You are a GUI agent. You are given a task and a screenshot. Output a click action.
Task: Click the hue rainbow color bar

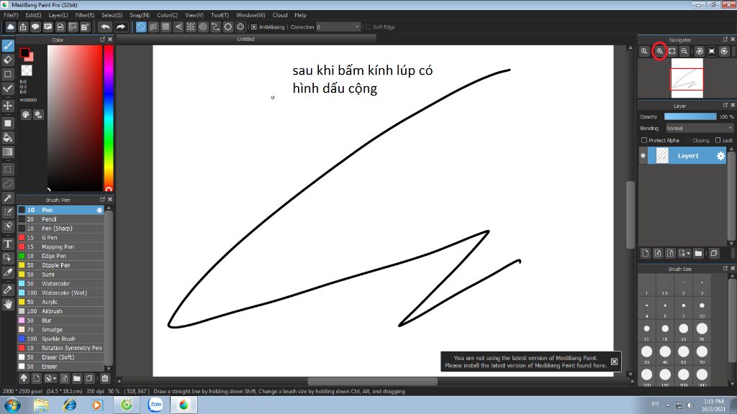click(x=109, y=118)
